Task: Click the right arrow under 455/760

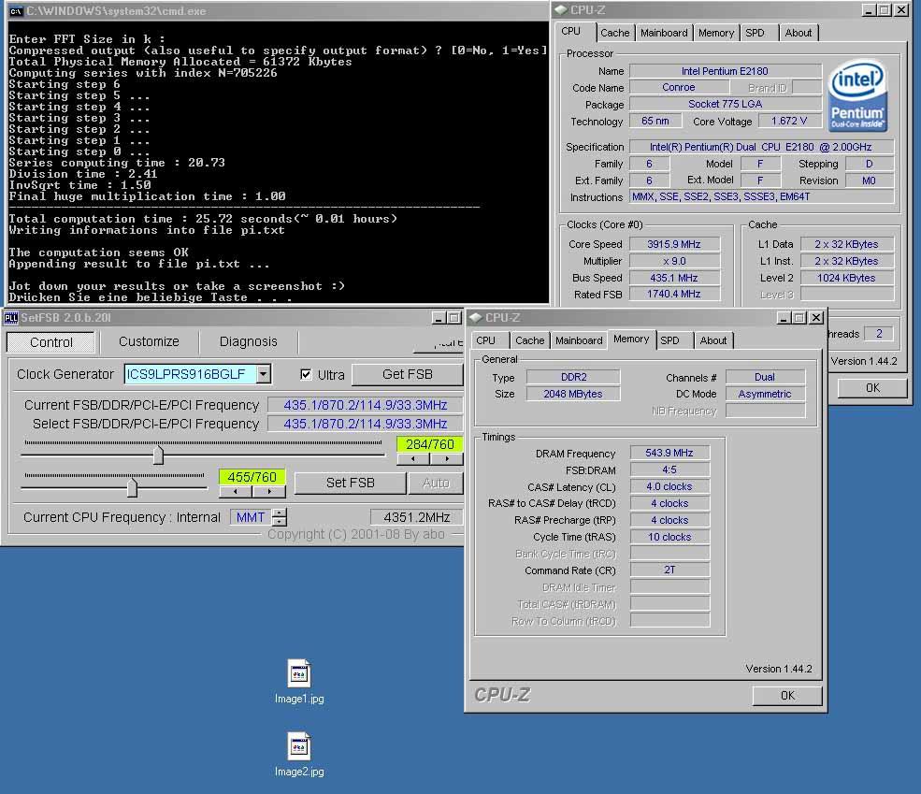Action: click(x=269, y=492)
